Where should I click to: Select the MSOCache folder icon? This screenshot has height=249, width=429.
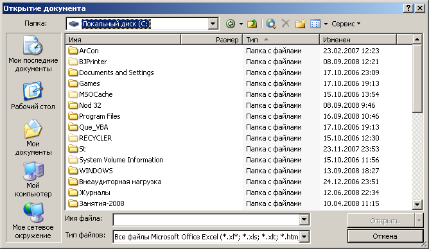click(x=73, y=94)
